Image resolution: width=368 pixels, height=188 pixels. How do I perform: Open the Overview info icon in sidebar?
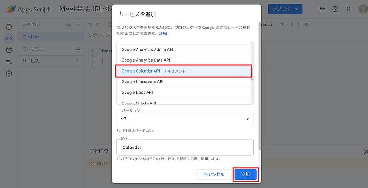(x=9, y=27)
